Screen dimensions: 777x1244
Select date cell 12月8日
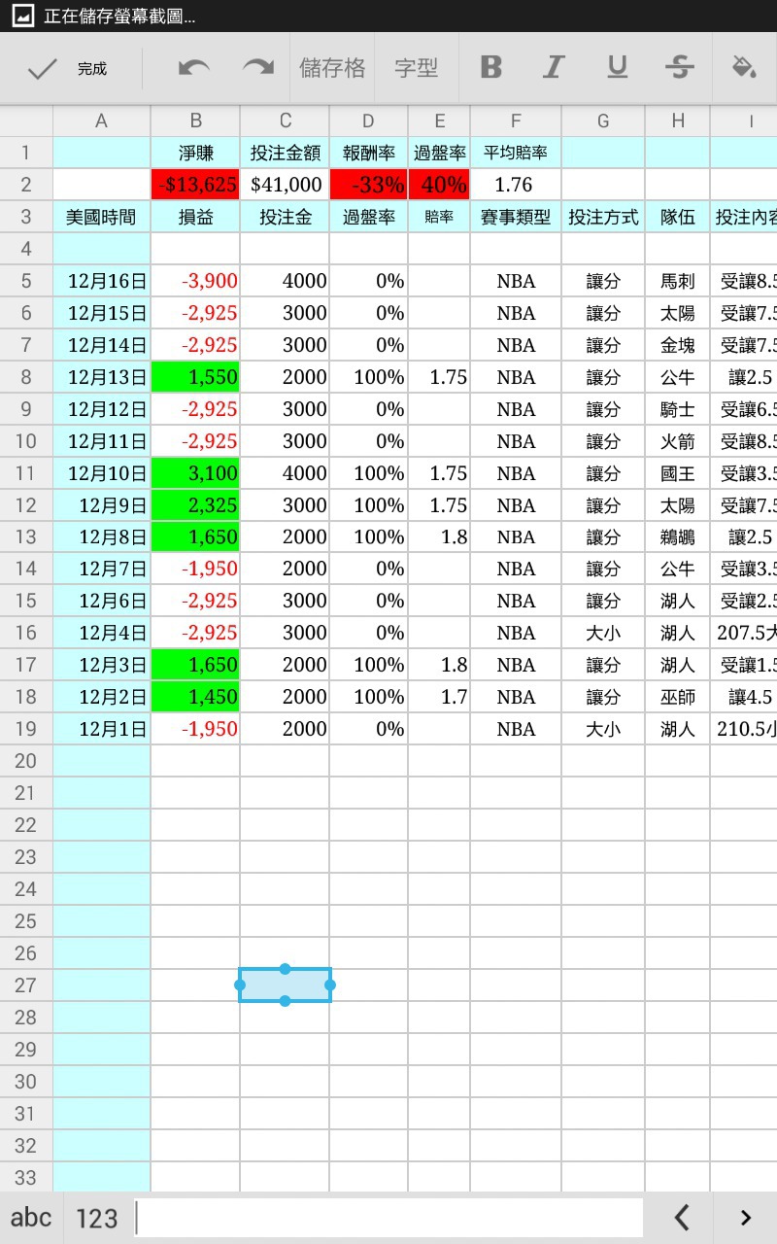click(x=101, y=537)
